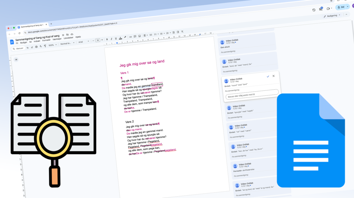The image size is (354, 198).
Task: Expand the arrow next to the Del button
Action: point(347,7)
